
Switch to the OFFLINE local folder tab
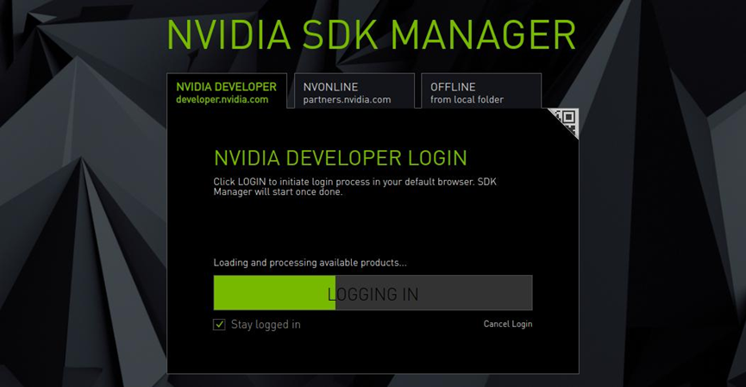pyautogui.click(x=481, y=91)
